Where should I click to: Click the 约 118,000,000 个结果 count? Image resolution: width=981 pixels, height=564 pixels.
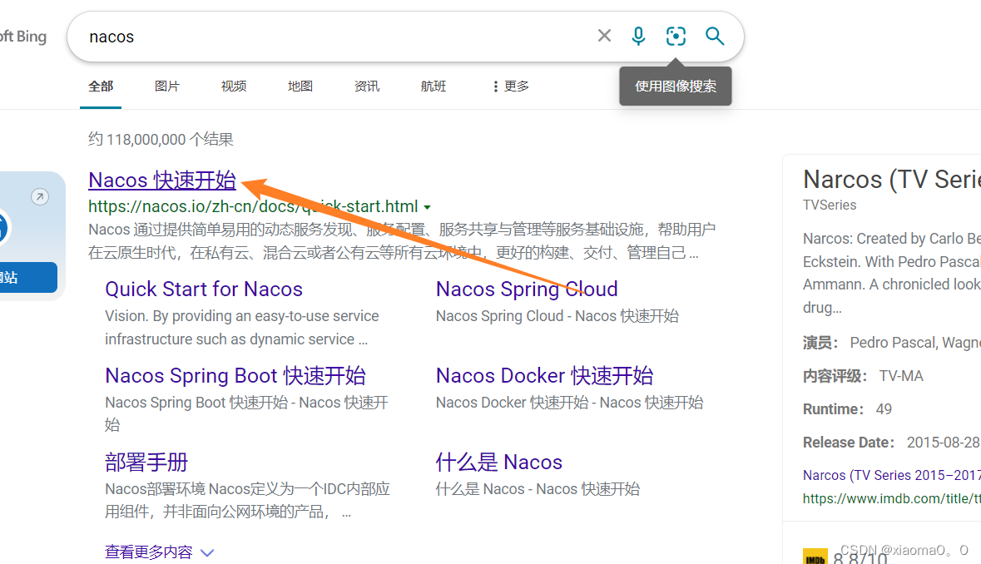(161, 140)
